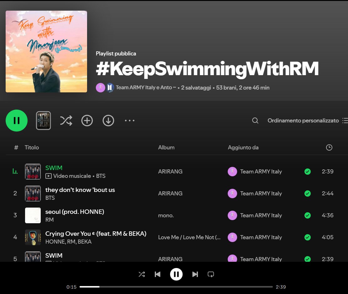Open RM artist link under seoul
This screenshot has height=294, width=348.
(x=49, y=220)
